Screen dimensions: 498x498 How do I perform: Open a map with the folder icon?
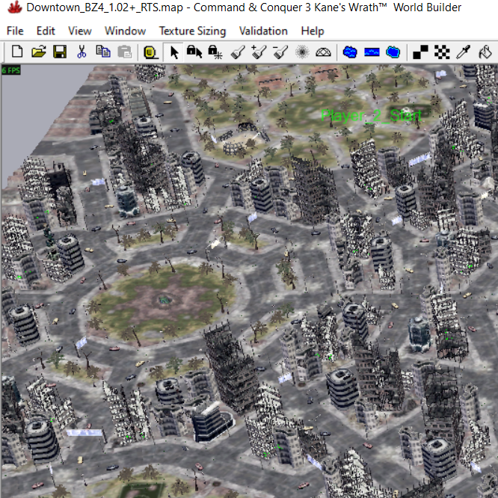click(x=38, y=52)
